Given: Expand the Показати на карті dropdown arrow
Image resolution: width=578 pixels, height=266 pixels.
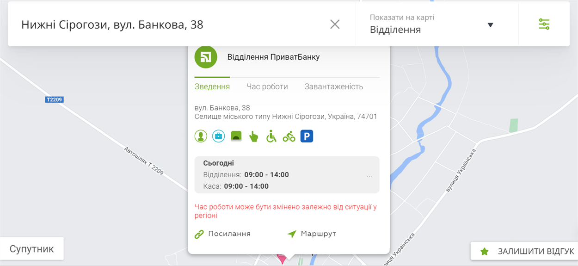Looking at the screenshot, I should [x=491, y=25].
